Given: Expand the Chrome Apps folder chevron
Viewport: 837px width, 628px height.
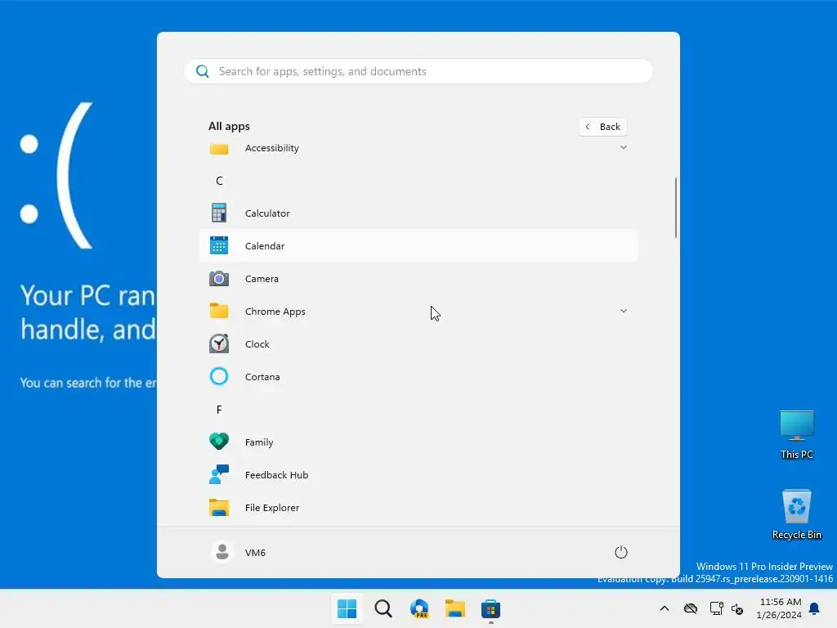Looking at the screenshot, I should [624, 311].
